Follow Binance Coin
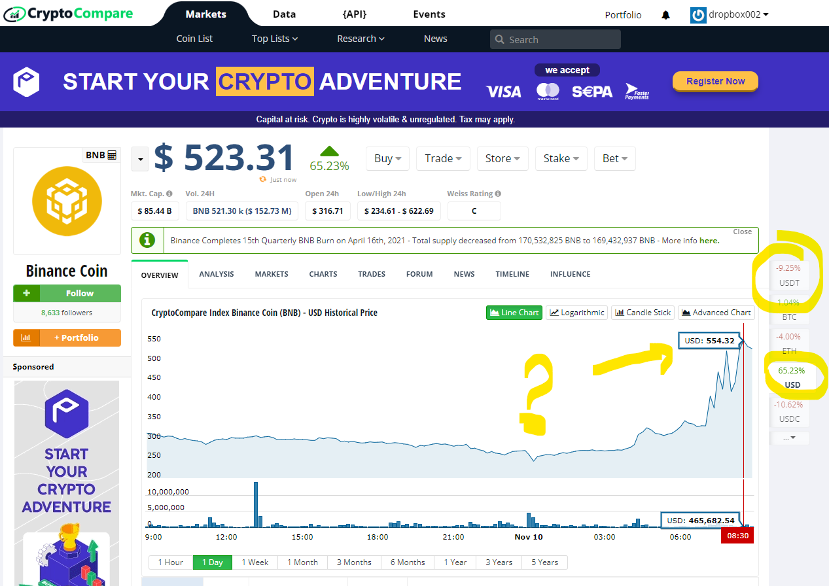The width and height of the screenshot is (829, 586). (67, 293)
